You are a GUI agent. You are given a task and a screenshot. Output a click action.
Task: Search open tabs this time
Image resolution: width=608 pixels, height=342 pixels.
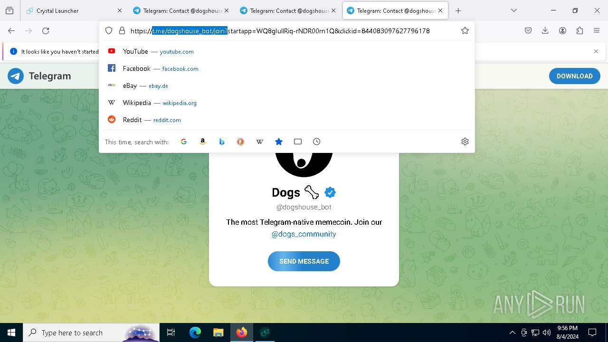[x=298, y=142]
